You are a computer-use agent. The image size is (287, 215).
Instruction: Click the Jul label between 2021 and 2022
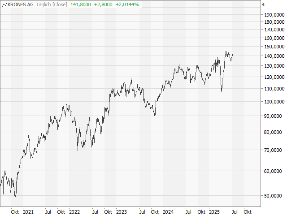[48, 212]
